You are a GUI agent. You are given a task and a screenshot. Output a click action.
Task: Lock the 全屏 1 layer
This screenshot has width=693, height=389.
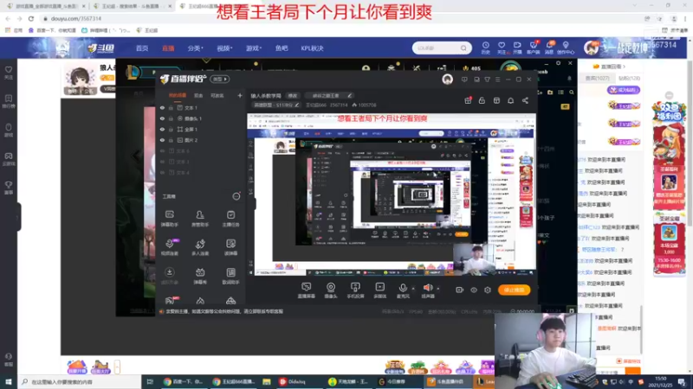(171, 129)
